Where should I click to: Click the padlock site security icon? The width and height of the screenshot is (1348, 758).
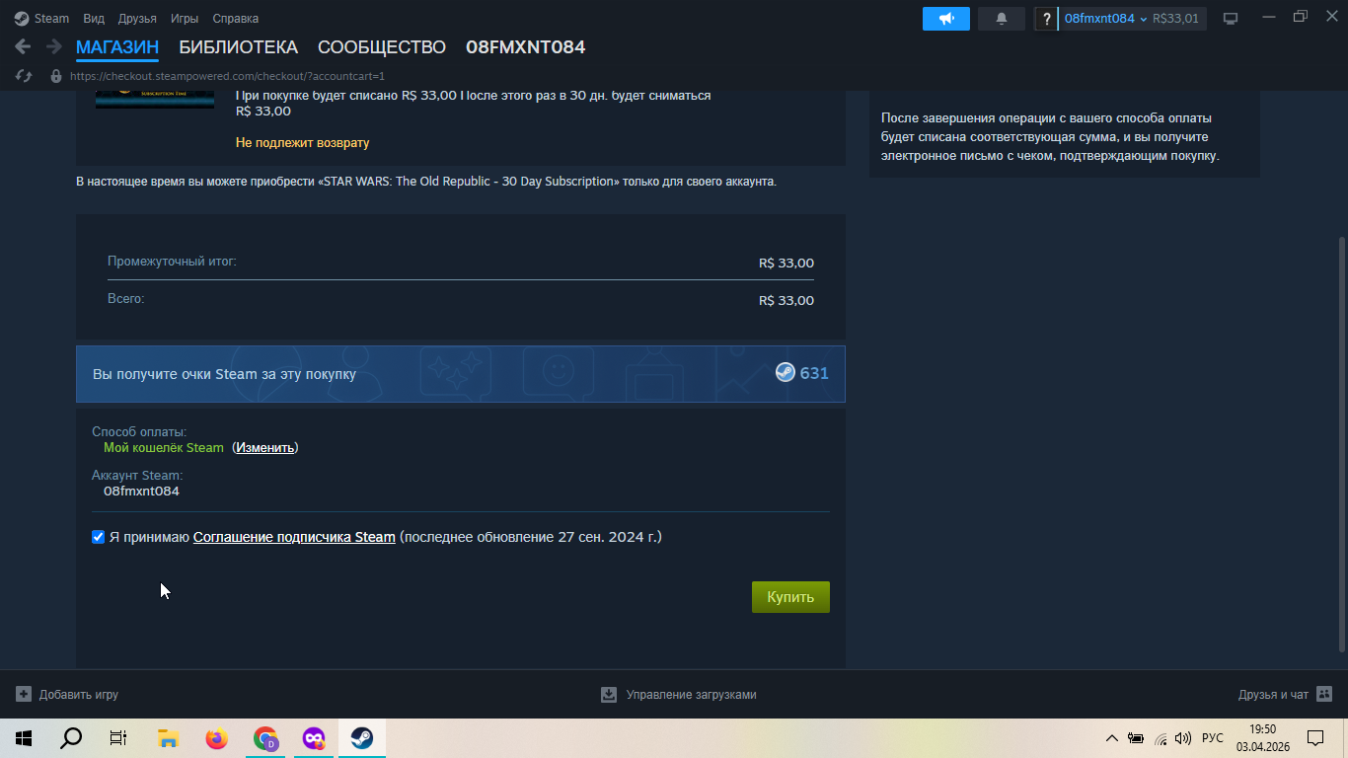tap(55, 76)
